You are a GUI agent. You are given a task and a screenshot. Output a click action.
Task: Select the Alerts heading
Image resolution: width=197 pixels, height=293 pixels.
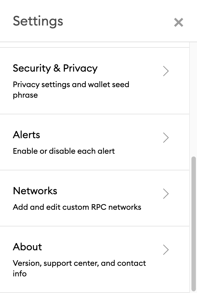point(26,135)
